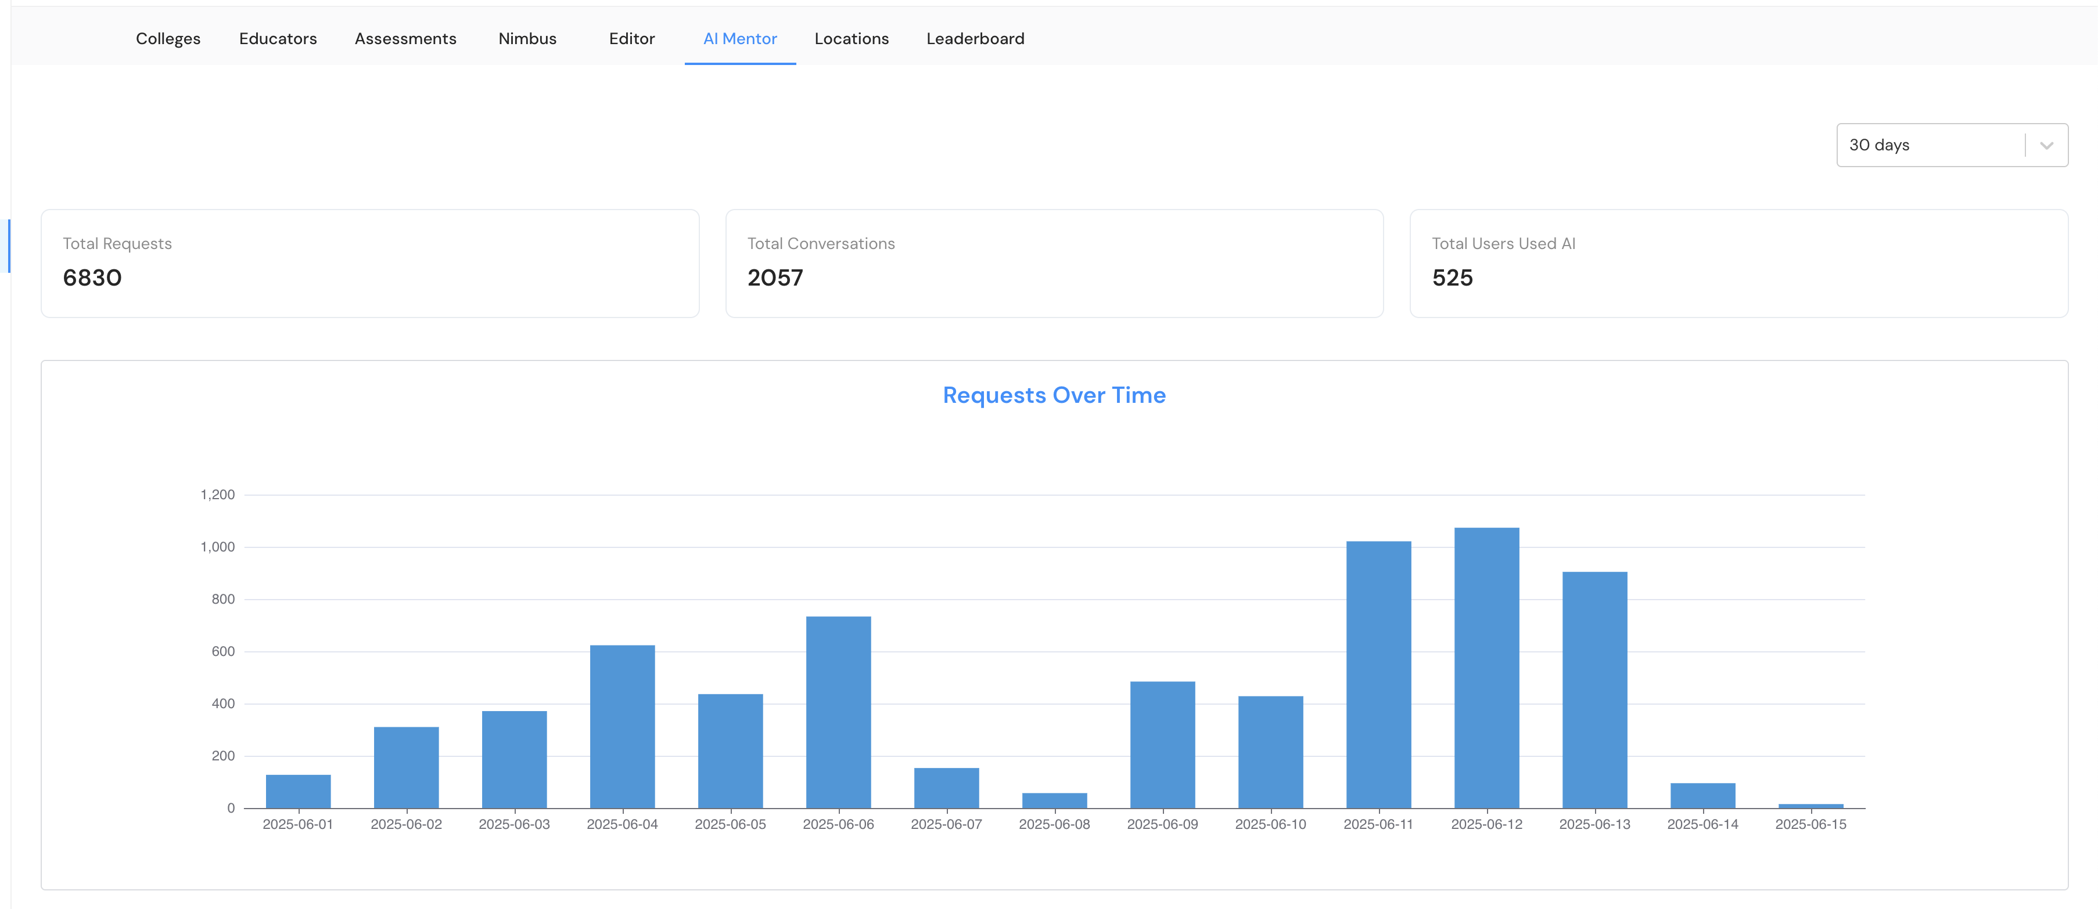This screenshot has height=909, width=2098.
Task: Open the Assessments tab
Action: [x=405, y=38]
